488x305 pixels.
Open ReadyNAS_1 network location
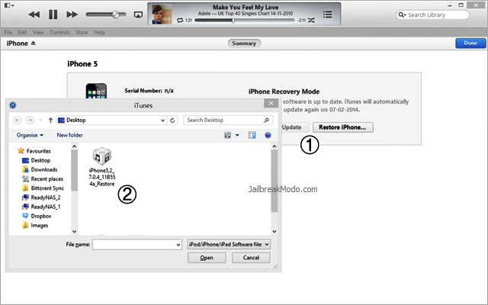[41, 207]
